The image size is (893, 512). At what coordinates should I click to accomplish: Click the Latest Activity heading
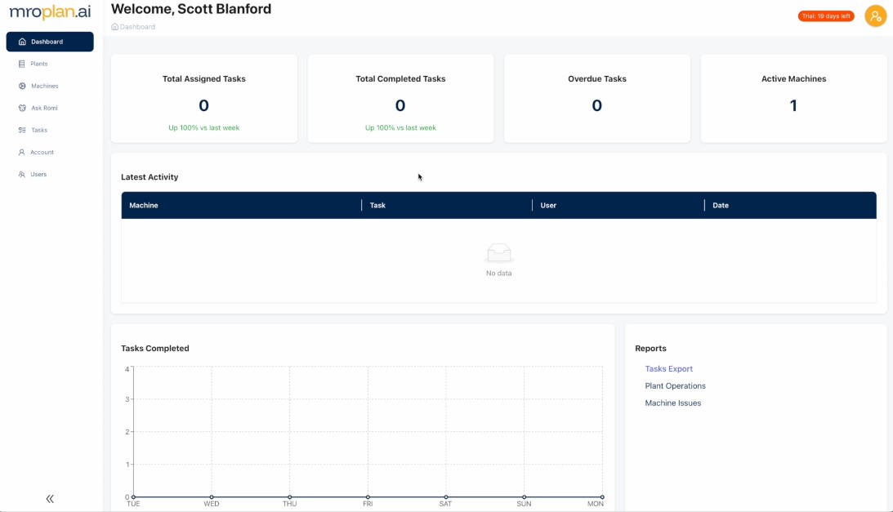point(150,177)
